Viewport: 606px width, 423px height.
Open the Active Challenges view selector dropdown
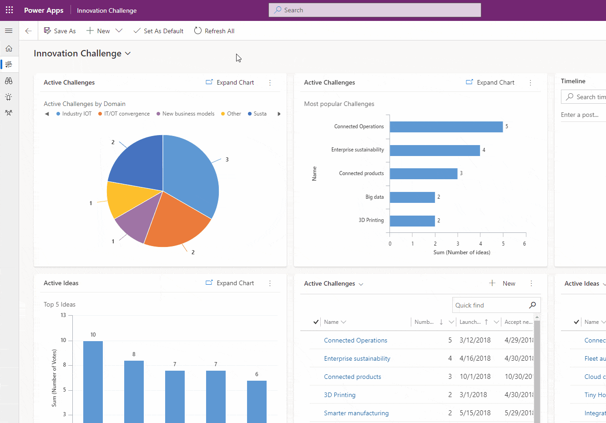click(x=361, y=284)
